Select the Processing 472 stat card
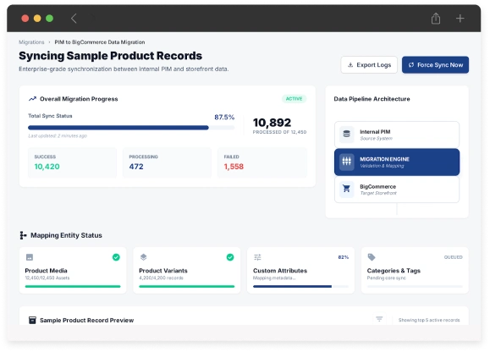This screenshot has height=352, width=490. tap(168, 162)
